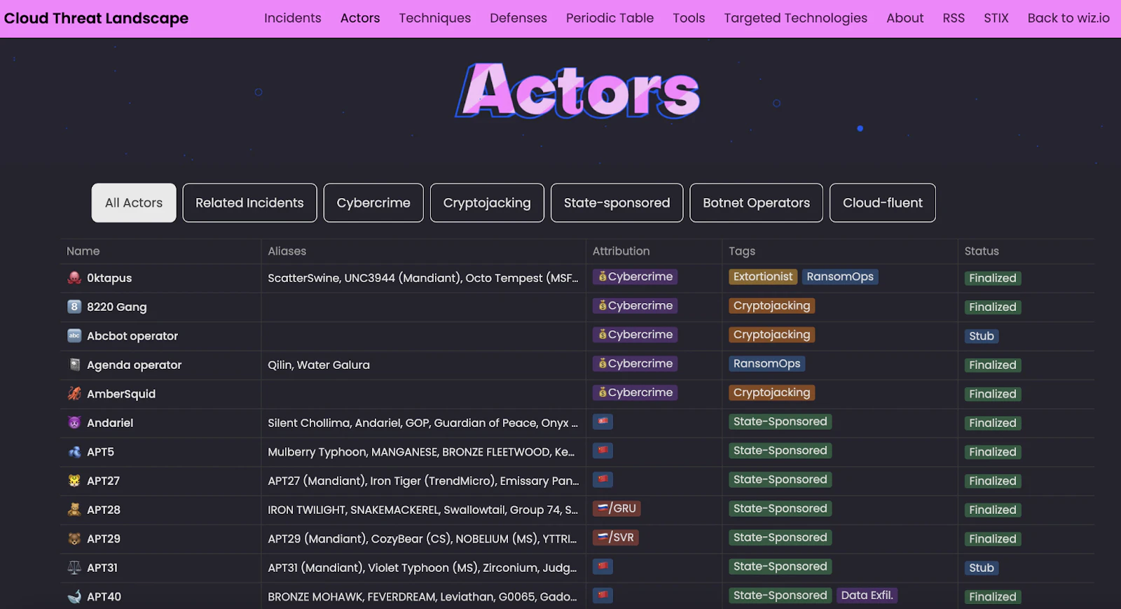This screenshot has height=609, width=1121.
Task: Click the SVR attribution badge for APT29
Action: (616, 538)
